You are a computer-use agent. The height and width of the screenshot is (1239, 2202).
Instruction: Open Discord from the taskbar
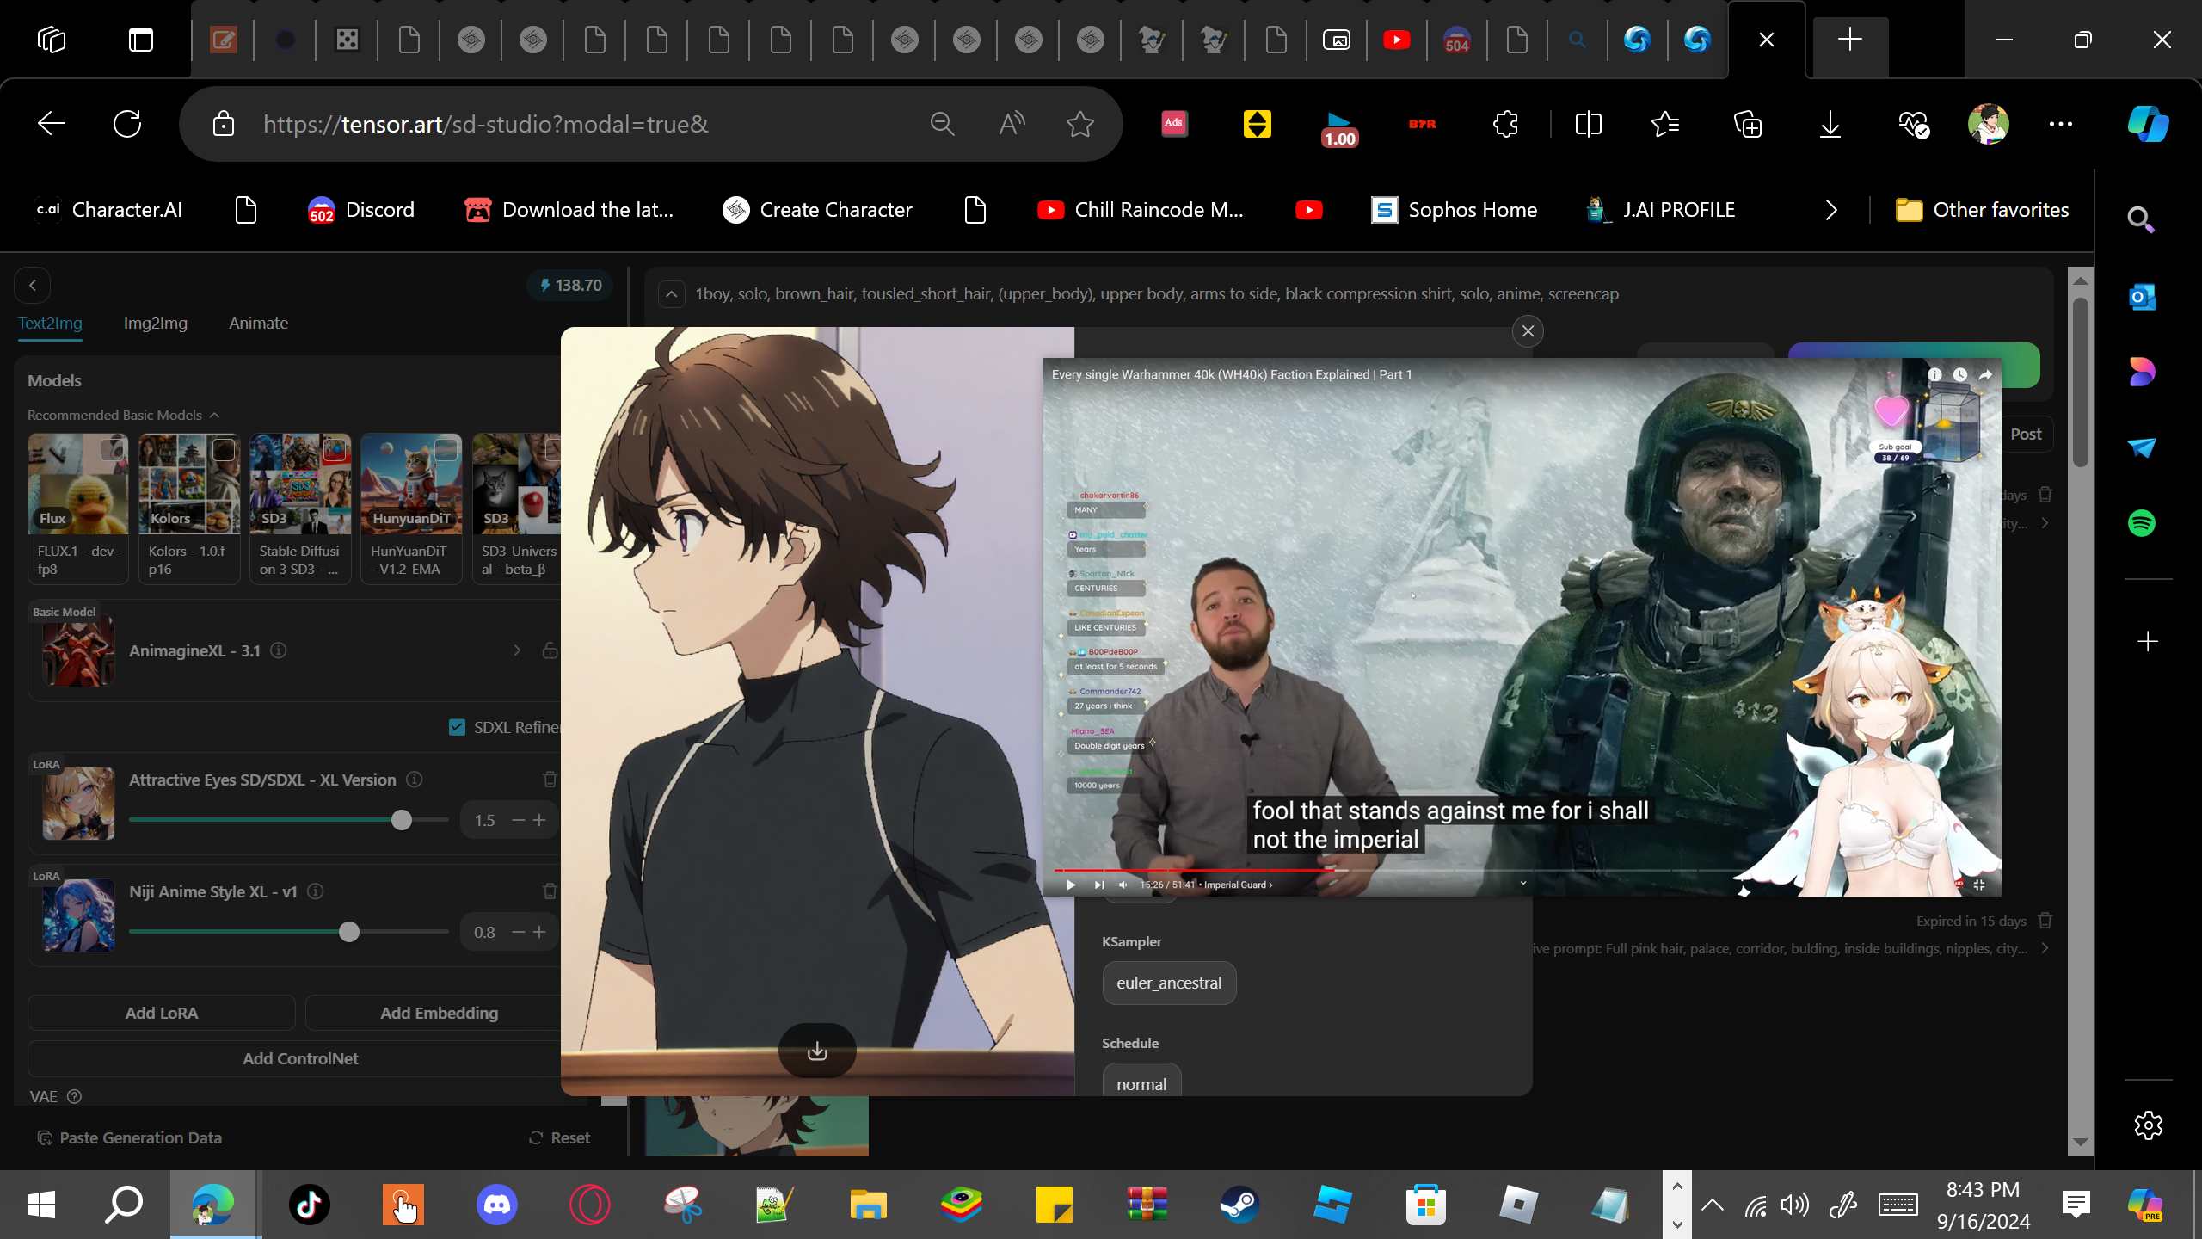pyautogui.click(x=497, y=1205)
